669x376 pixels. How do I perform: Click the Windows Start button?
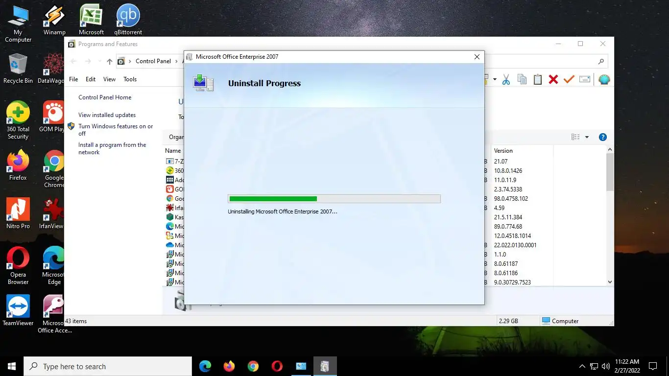click(x=12, y=366)
